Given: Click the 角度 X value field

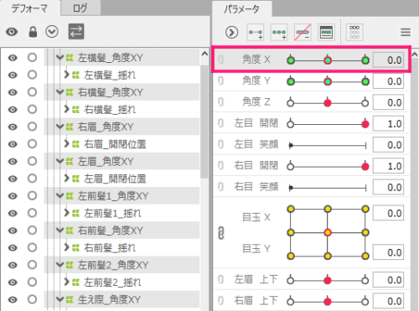Looking at the screenshot, I should [x=388, y=60].
